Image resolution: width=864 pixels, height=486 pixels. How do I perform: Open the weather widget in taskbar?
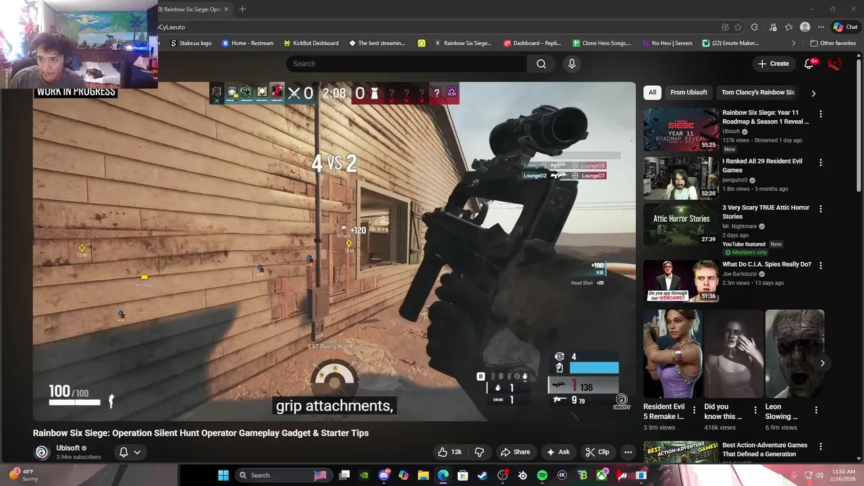point(22,475)
